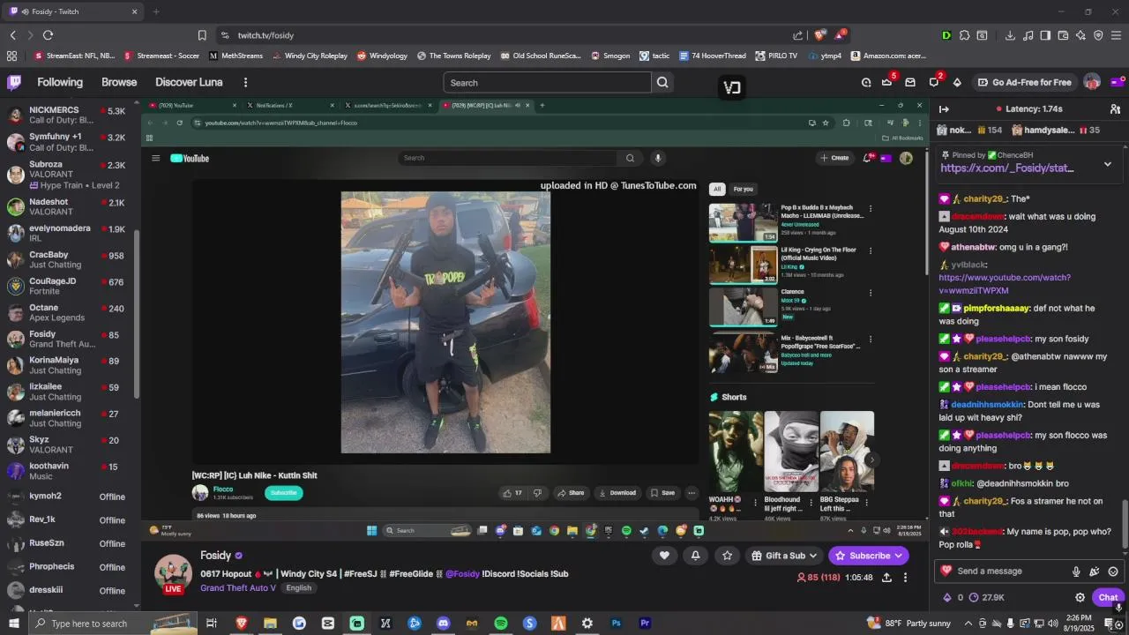Share the Fosidy stream upload icon
1129x635 pixels.
886,577
